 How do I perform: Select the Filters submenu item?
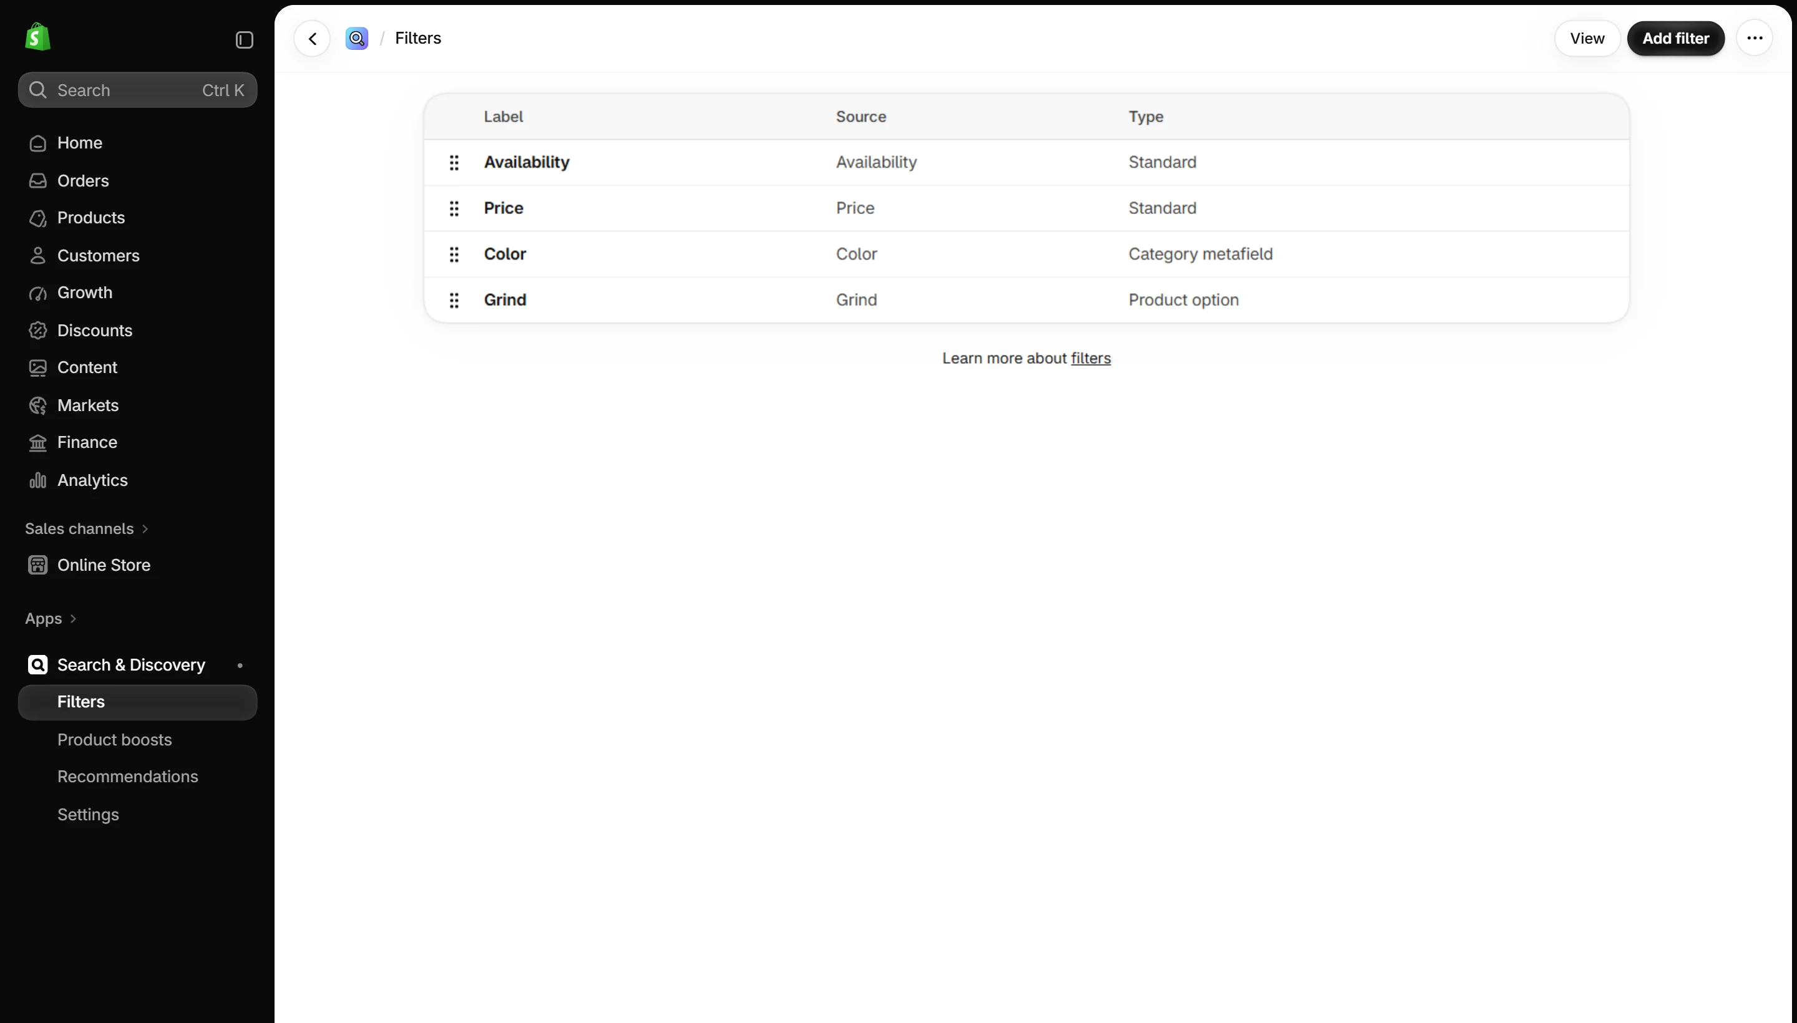pyautogui.click(x=138, y=702)
